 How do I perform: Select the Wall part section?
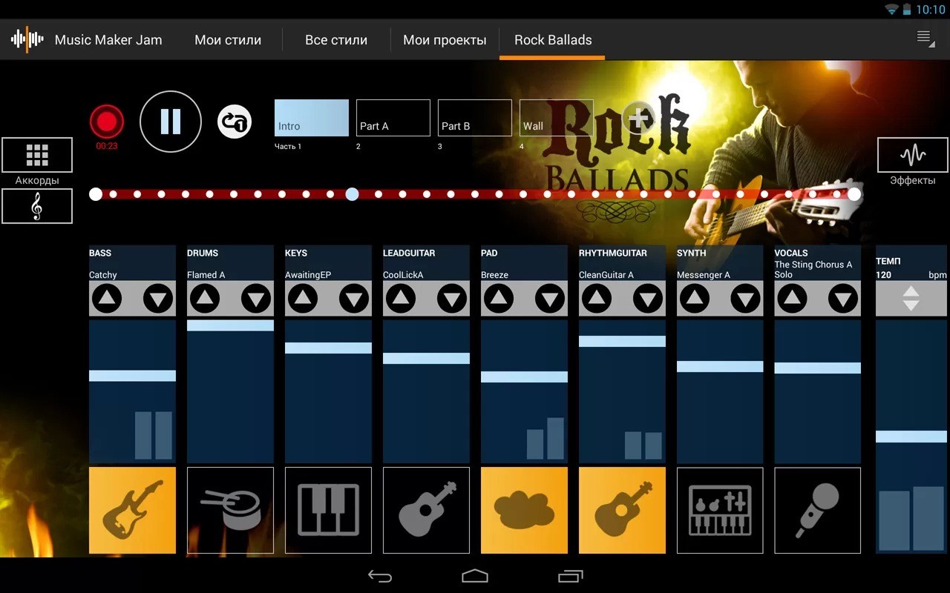coord(557,118)
